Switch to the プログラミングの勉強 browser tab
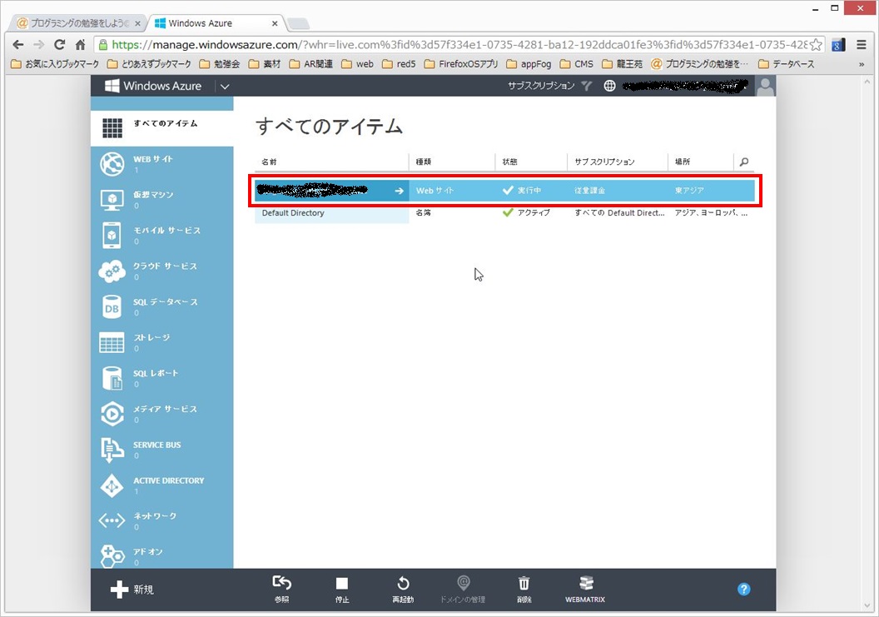879x617 pixels. point(79,23)
